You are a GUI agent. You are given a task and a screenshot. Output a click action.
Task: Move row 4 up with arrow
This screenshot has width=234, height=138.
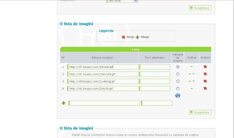click(x=192, y=88)
